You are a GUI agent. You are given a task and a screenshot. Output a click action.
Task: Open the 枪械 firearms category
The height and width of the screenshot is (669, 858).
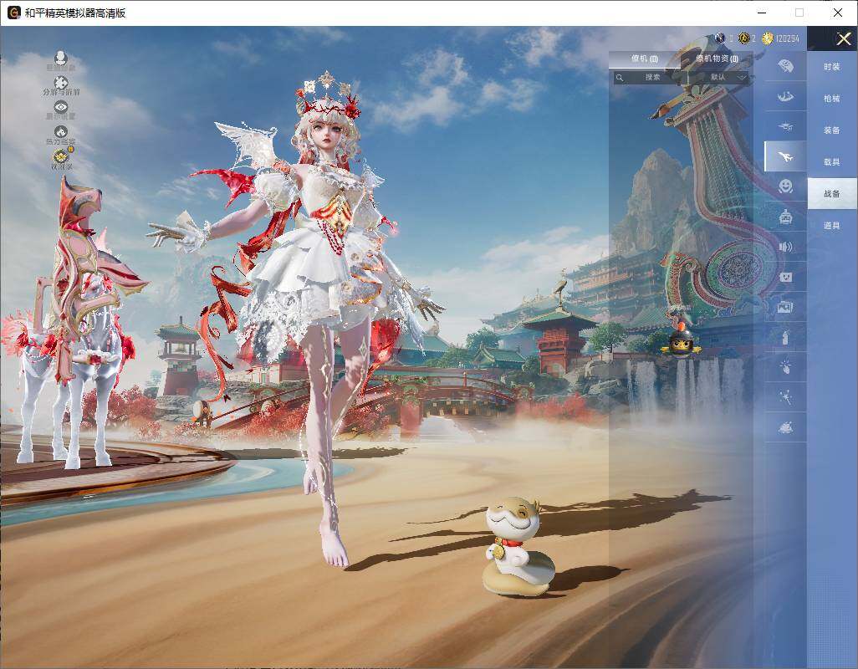[832, 99]
